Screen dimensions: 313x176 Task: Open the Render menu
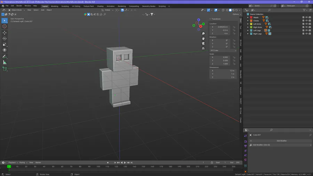[x=19, y=6]
